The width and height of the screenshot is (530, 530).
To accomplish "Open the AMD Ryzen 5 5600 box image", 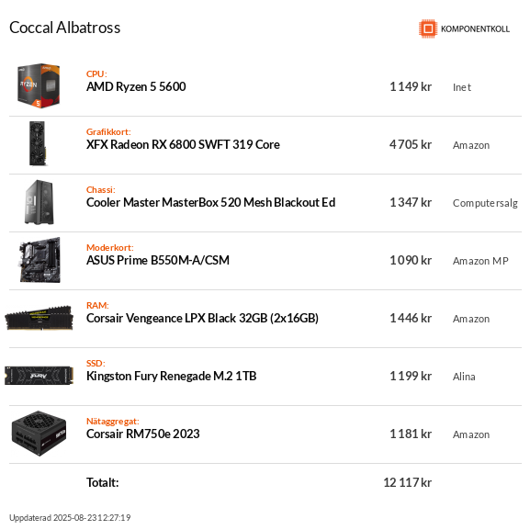I will coord(39,85).
